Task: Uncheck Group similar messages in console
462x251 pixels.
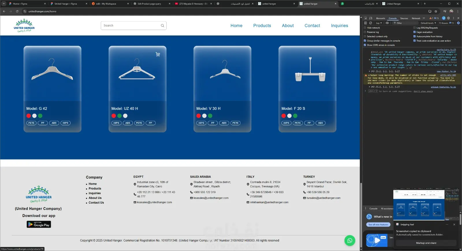Action: point(365,41)
